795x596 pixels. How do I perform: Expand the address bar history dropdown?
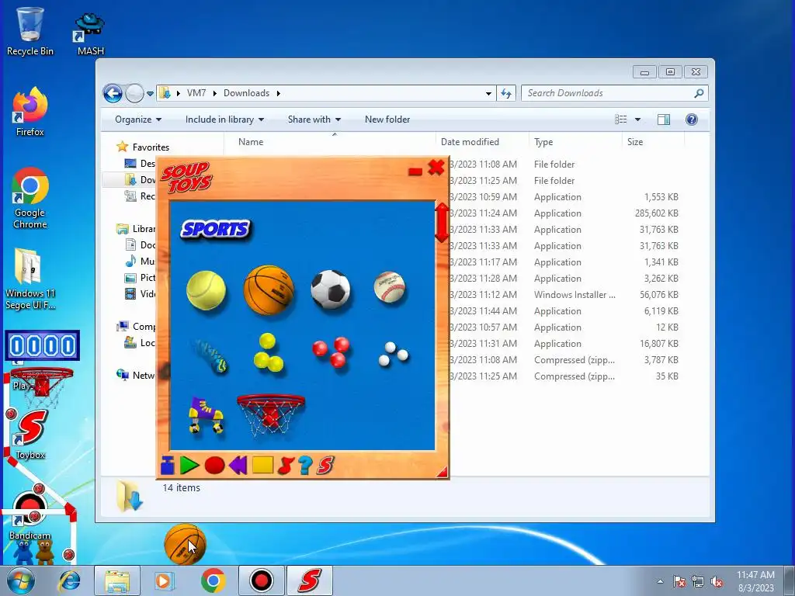(488, 93)
